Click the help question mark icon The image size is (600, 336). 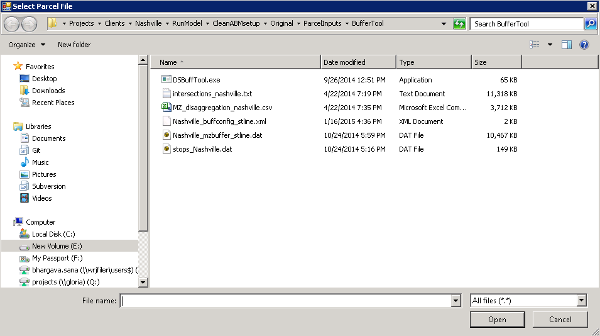click(584, 45)
